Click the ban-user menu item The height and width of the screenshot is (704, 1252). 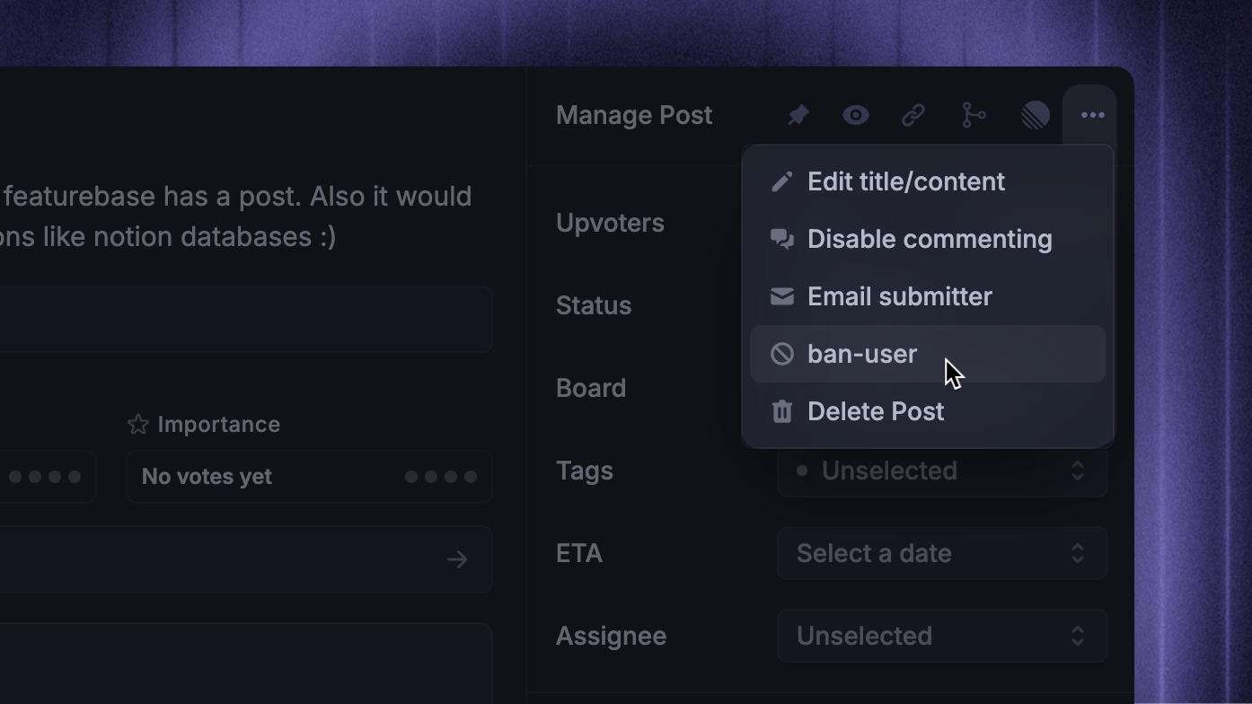pyautogui.click(x=928, y=354)
